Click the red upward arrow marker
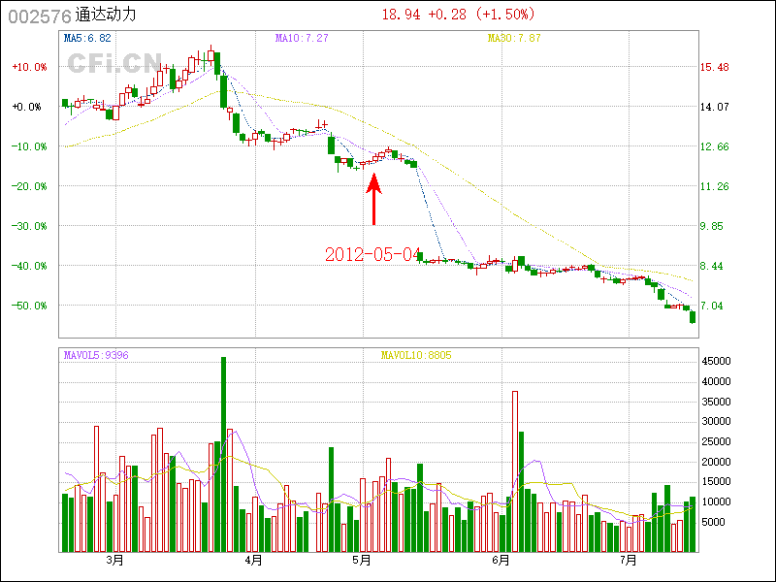 point(373,198)
